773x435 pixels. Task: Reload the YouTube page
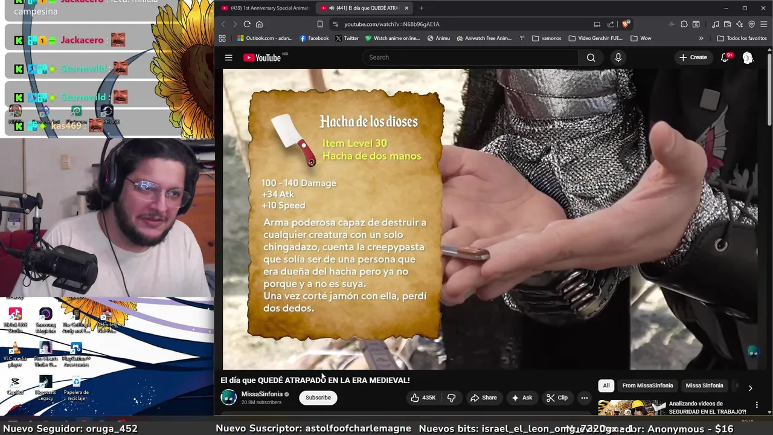tap(247, 24)
